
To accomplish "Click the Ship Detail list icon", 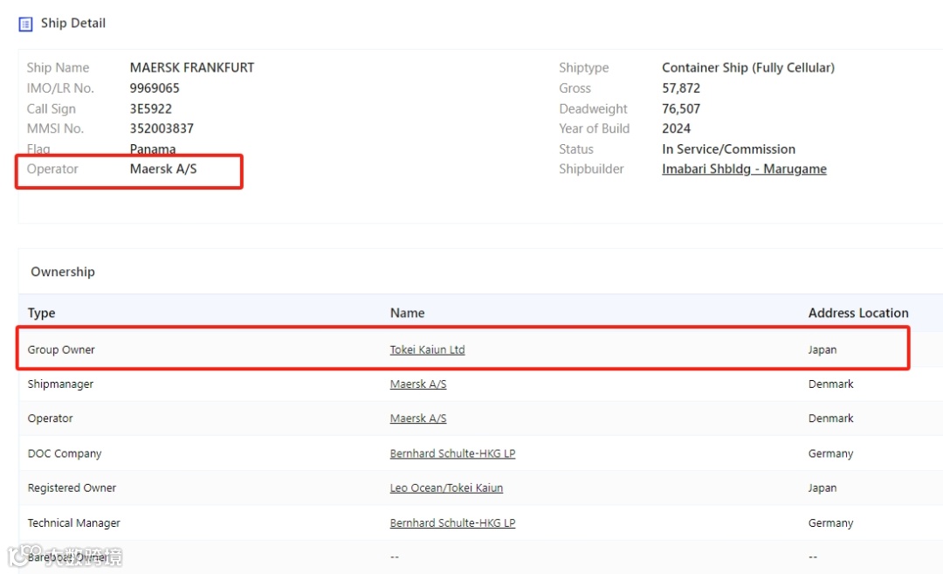I will tap(25, 24).
